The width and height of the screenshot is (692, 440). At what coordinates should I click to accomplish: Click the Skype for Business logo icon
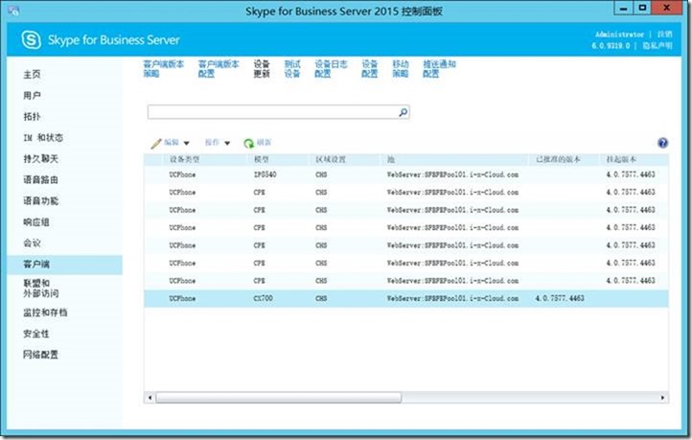(x=31, y=40)
